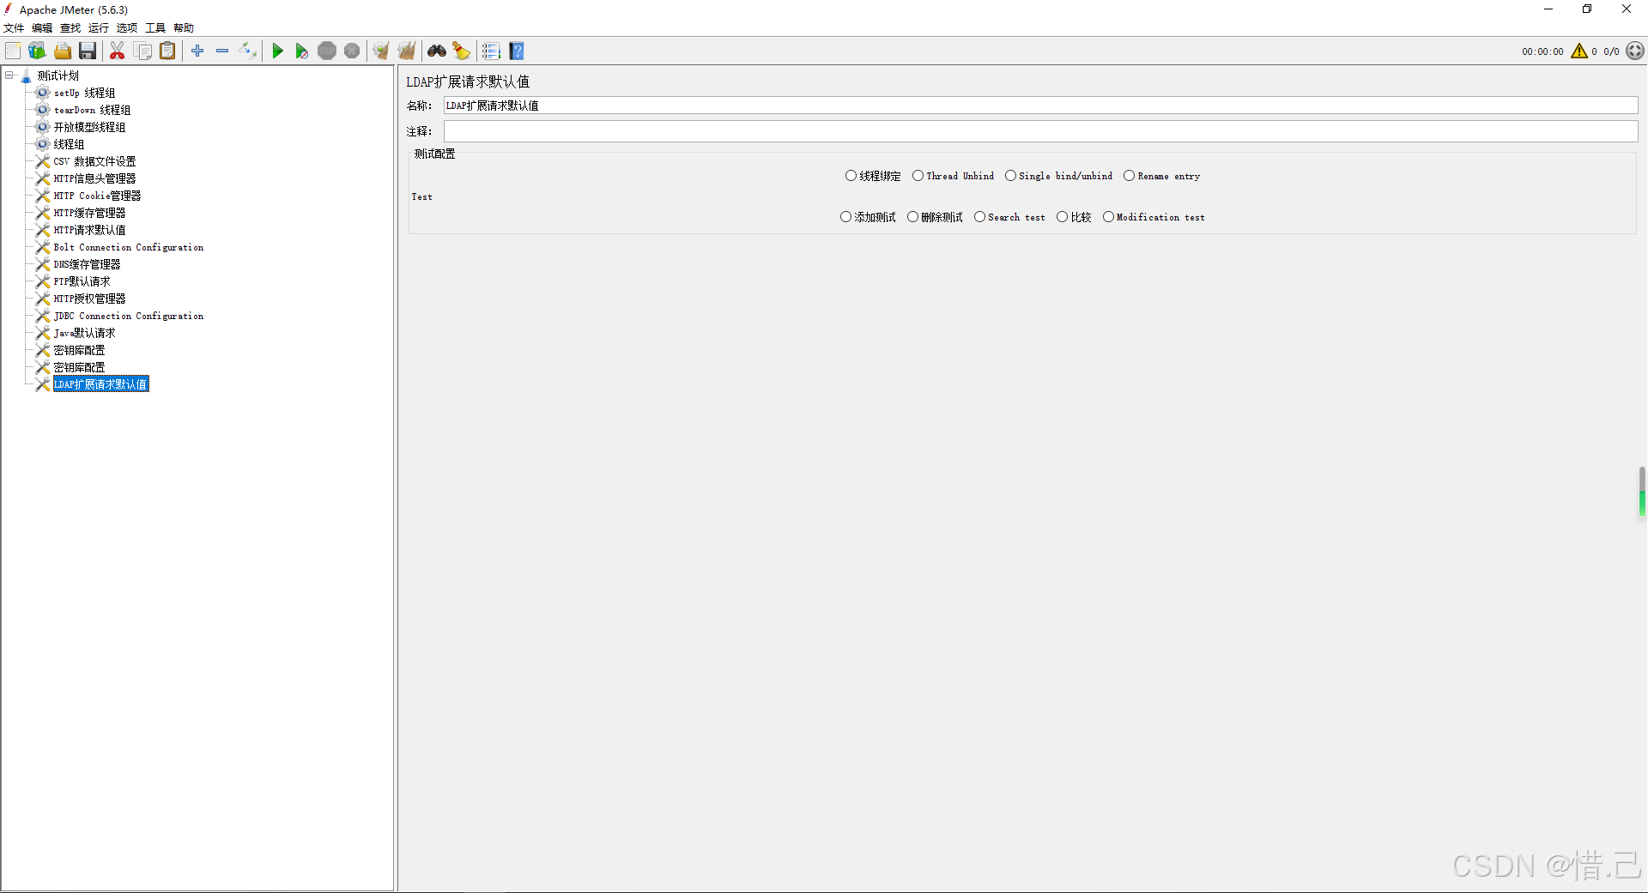
Task: Open the Templates icon in toolbar
Action: click(37, 51)
